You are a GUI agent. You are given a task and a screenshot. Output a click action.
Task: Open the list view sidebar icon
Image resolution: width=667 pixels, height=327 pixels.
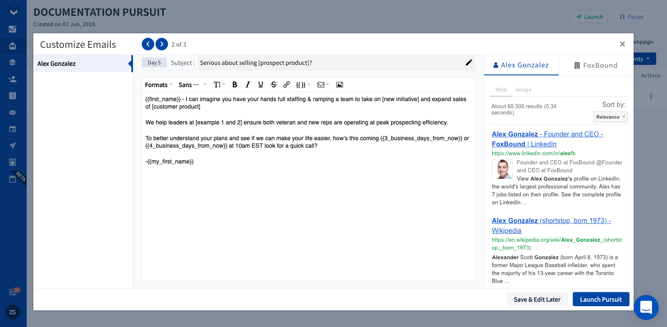click(13, 96)
